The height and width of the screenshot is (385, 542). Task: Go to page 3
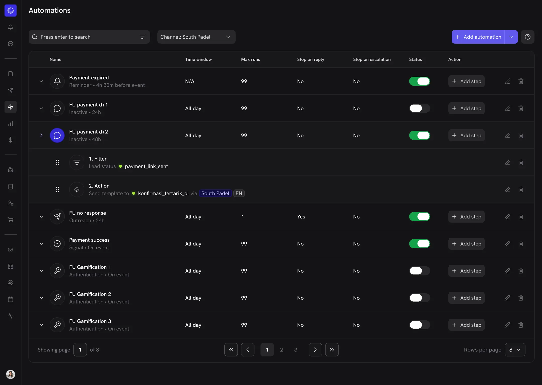[296, 350]
